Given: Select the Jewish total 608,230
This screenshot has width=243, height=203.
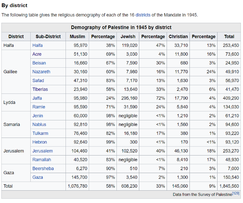Looking at the screenshot, I should pos(129,186).
